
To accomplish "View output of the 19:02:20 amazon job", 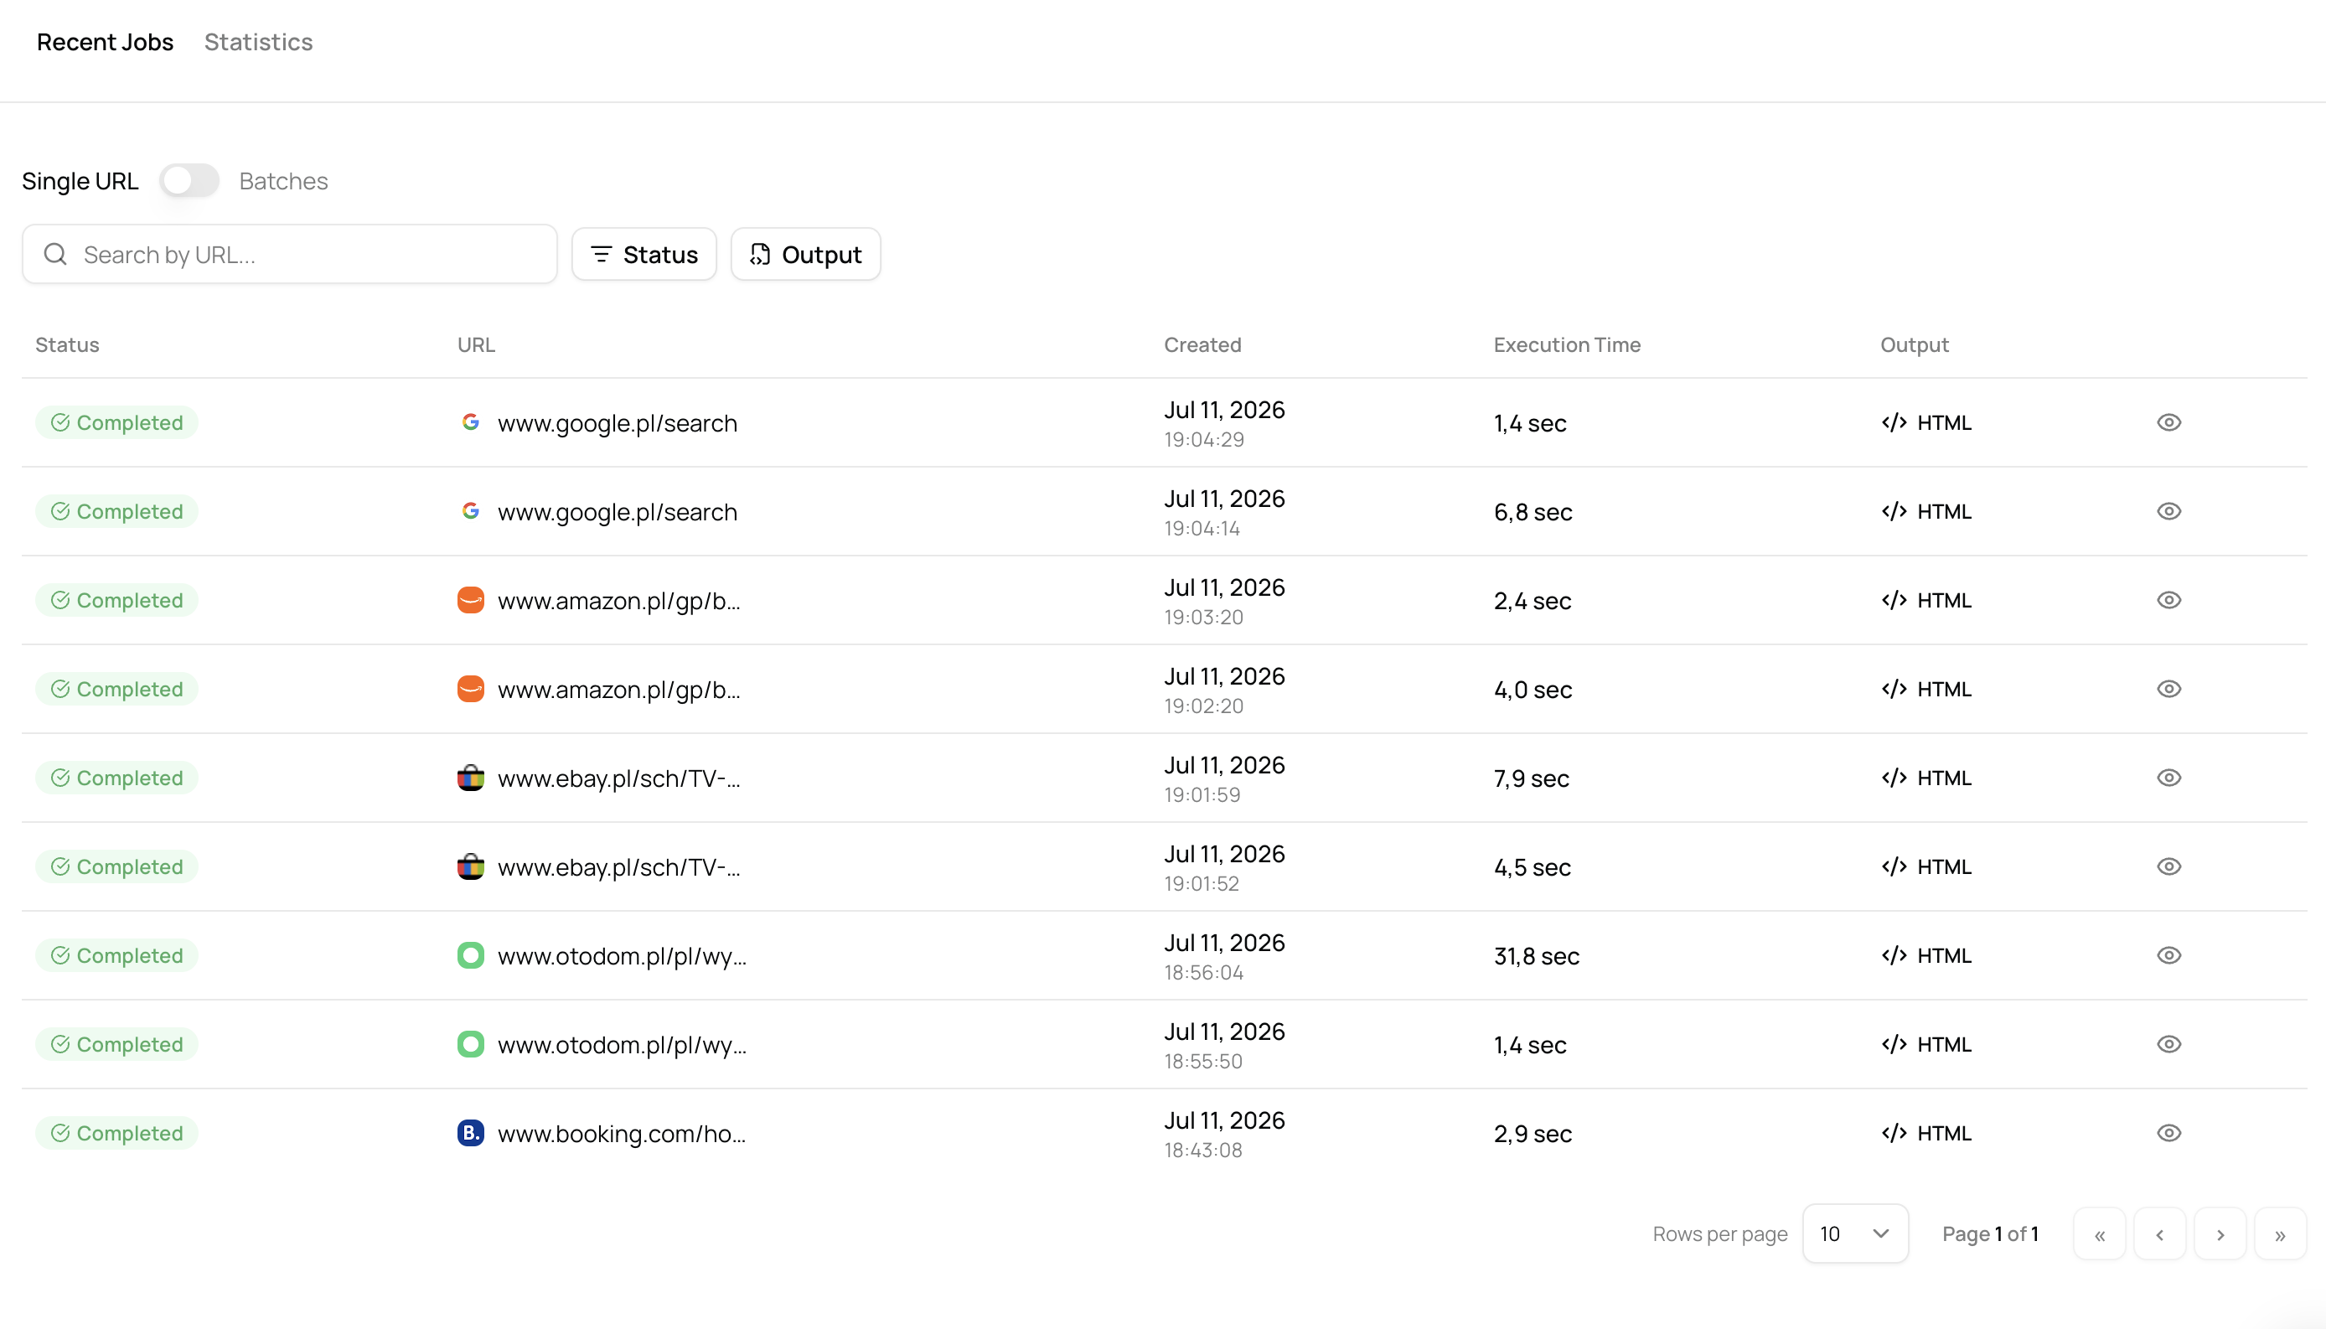I will click(x=2169, y=689).
